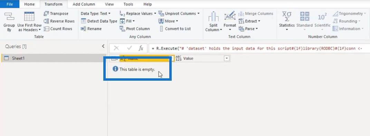Click the Queries [1] heading
This screenshot has height=136, width=370.
pos(16,47)
